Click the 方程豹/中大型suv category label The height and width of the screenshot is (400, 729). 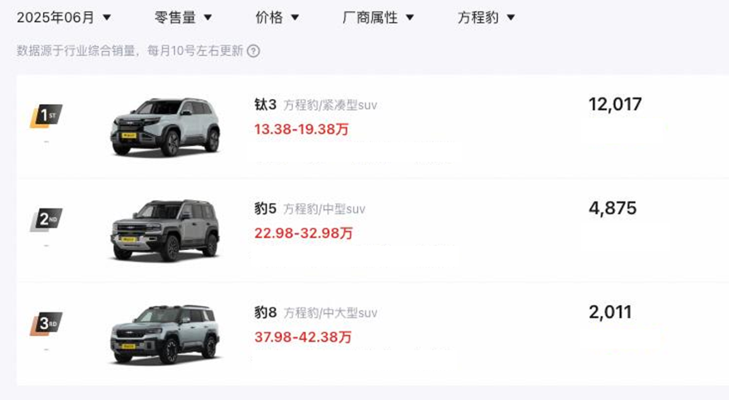click(330, 313)
